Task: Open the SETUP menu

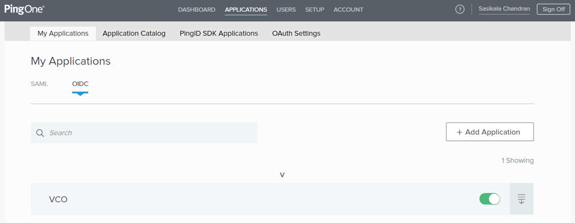Action: [x=315, y=9]
